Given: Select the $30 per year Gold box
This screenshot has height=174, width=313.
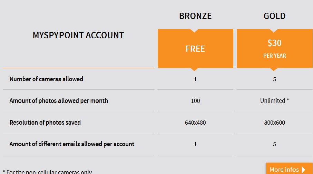Looking at the screenshot, I should tap(275, 49).
